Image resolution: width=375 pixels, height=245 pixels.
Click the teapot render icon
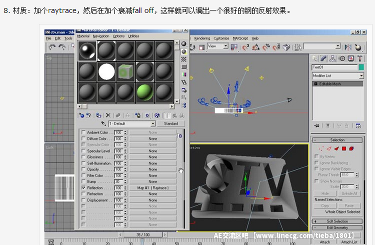[358, 47]
